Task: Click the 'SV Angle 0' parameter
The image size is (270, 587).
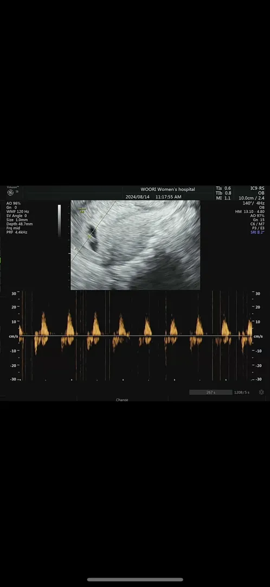Action: pyautogui.click(x=16, y=216)
